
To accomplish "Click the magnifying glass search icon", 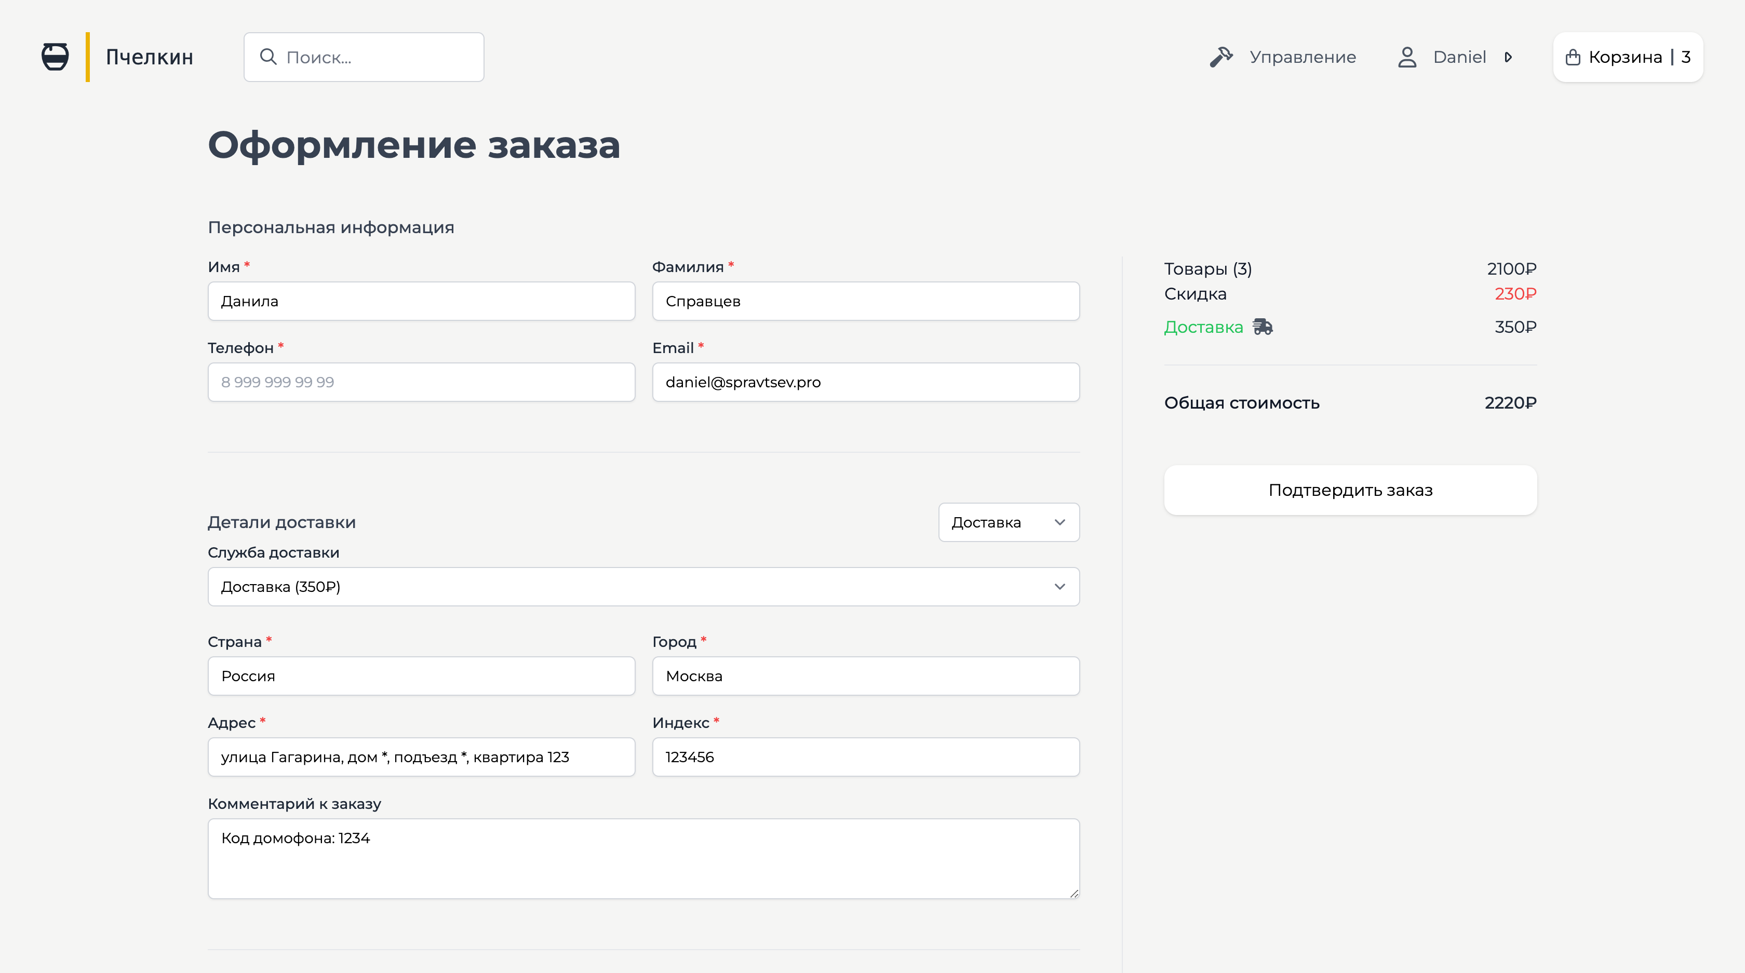I will 269,57.
